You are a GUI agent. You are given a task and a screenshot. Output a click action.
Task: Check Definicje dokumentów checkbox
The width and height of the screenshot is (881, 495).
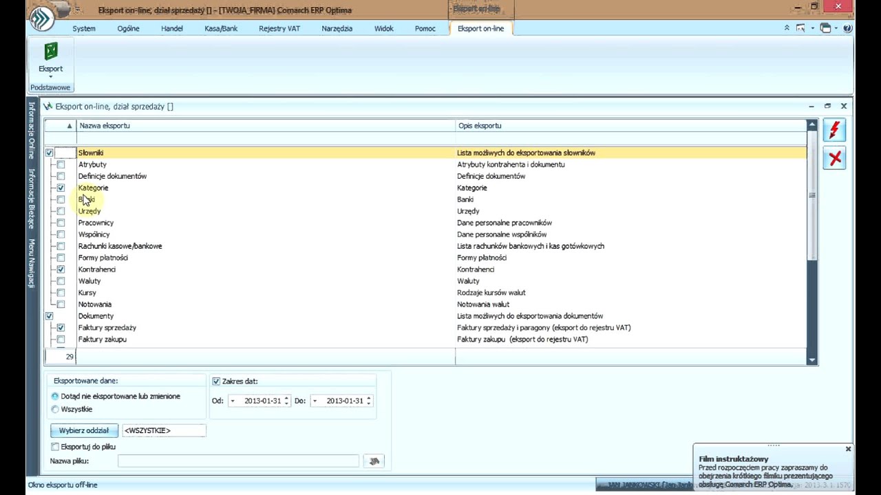pos(61,176)
